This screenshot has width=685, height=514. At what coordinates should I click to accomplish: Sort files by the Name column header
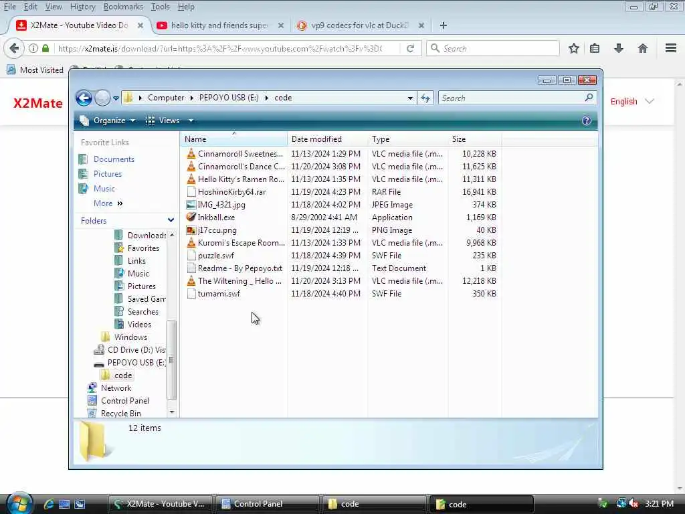(233, 139)
